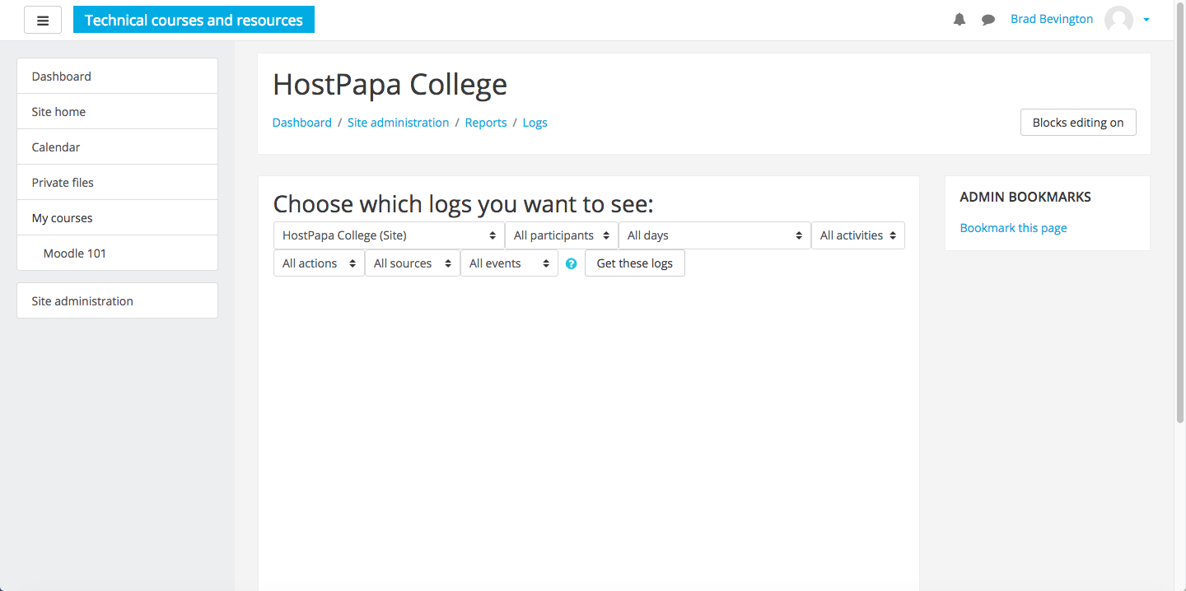This screenshot has width=1186, height=591.
Task: Click the help question mark icon
Action: click(572, 264)
